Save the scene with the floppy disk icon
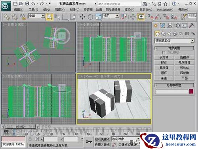This screenshot has height=149, width=198. point(27,4)
